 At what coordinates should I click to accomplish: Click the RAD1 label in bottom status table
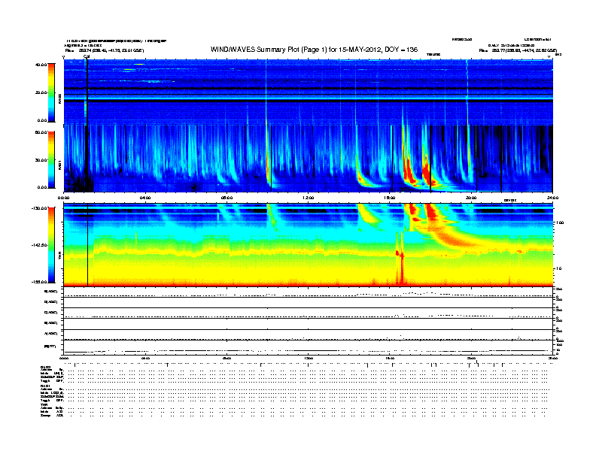click(x=45, y=386)
